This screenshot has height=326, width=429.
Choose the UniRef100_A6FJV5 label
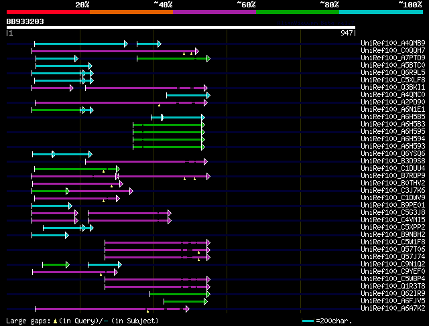pyautogui.click(x=393, y=301)
